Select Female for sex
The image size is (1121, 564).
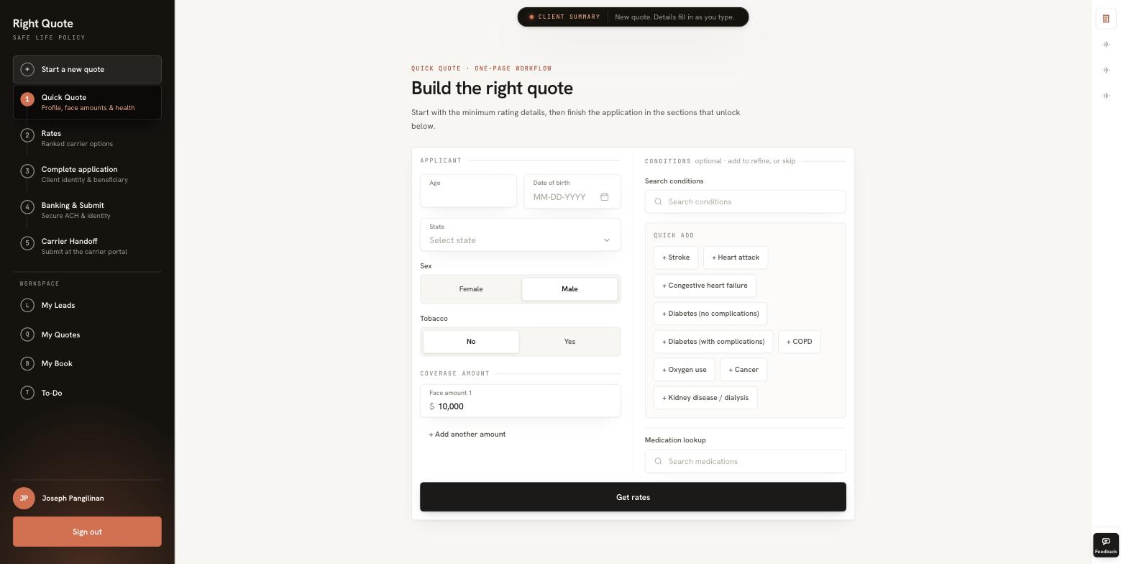(x=471, y=289)
